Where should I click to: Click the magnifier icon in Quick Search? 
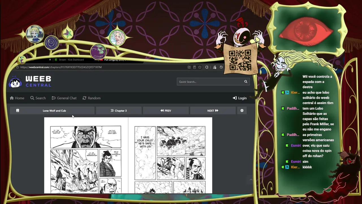(x=246, y=82)
